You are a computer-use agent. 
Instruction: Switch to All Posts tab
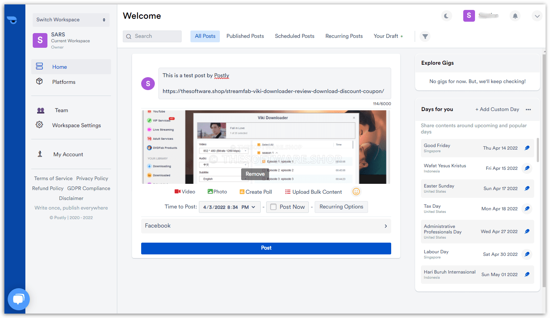coord(205,36)
